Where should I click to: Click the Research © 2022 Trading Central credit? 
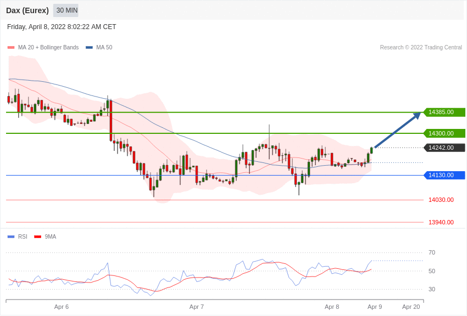(x=421, y=48)
